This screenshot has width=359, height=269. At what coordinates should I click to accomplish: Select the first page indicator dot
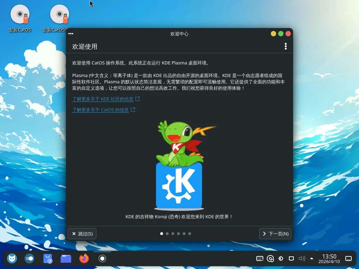pos(162,234)
